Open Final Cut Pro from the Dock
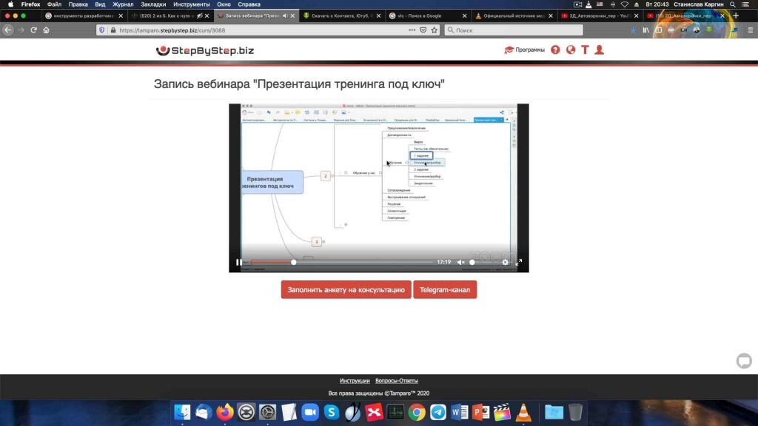Viewport: 758px width, 426px height. (502, 412)
